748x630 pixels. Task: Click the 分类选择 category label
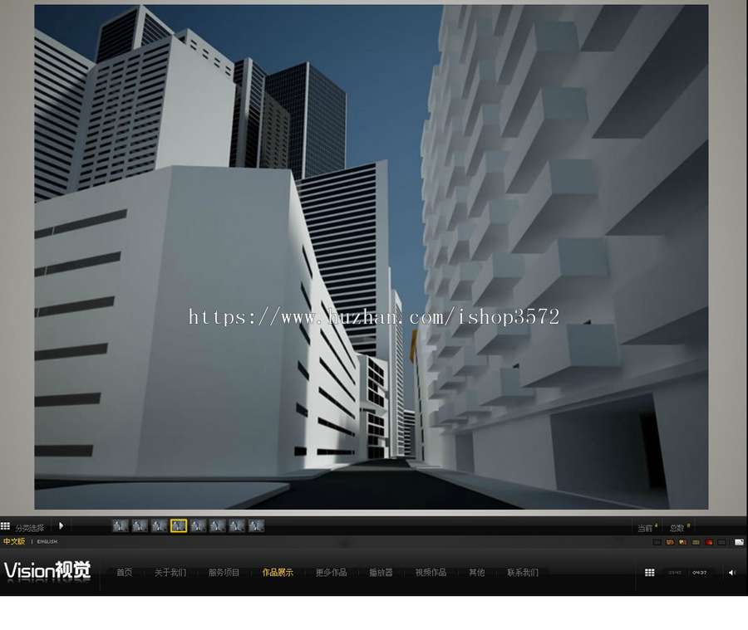point(30,528)
